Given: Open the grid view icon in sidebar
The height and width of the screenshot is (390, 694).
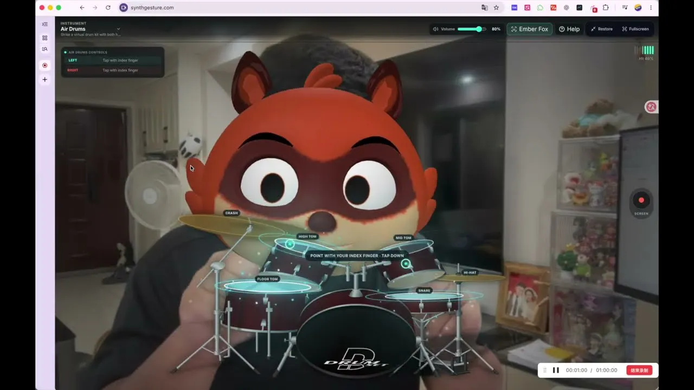Looking at the screenshot, I should coord(45,38).
